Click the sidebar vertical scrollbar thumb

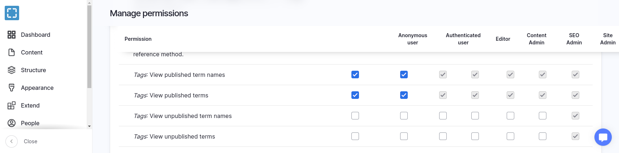pos(89,47)
